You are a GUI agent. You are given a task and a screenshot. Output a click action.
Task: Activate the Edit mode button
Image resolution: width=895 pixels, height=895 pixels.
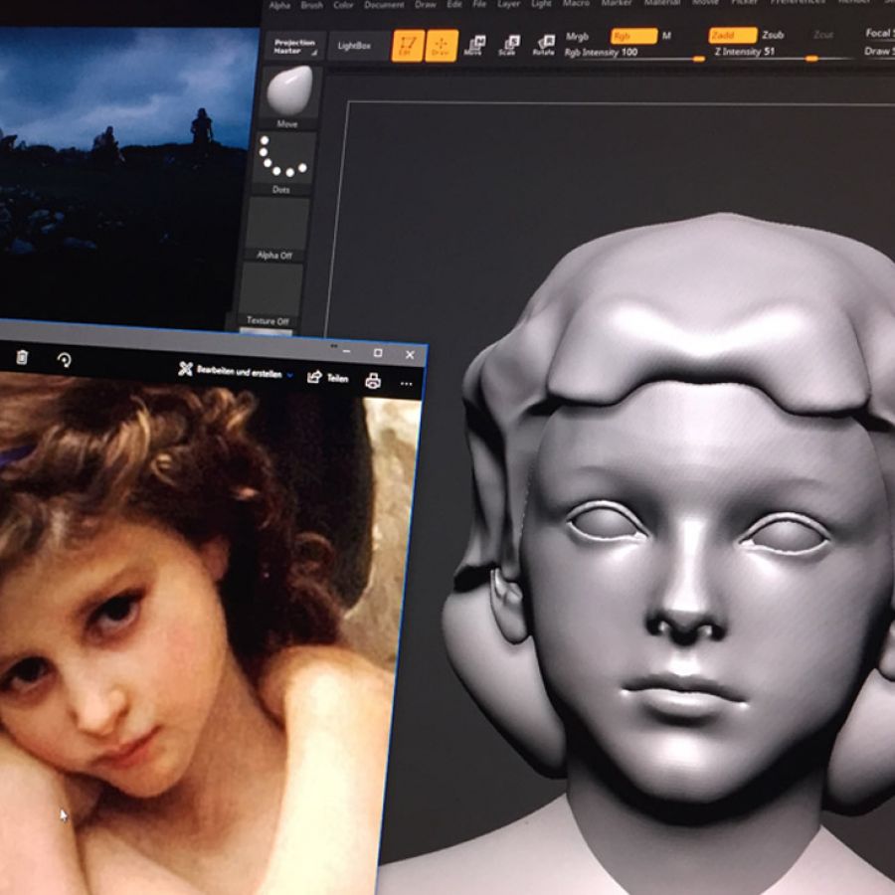pos(407,45)
